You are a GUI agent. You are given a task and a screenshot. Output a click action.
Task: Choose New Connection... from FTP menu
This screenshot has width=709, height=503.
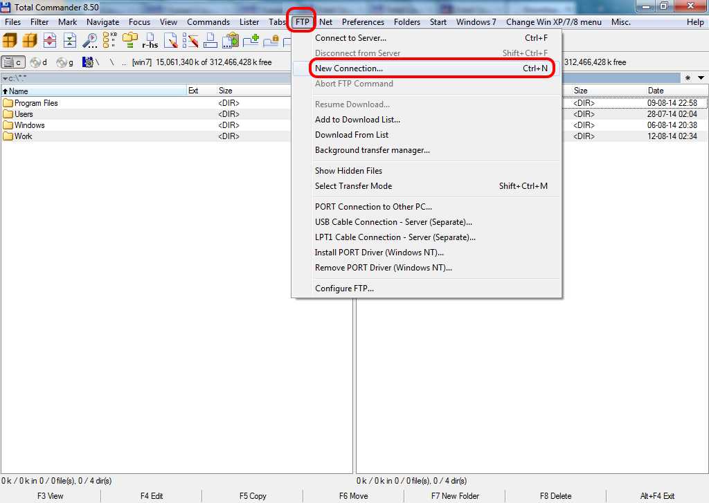[427, 68]
